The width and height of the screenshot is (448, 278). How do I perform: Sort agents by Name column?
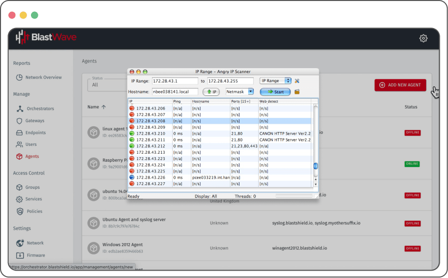(96, 107)
